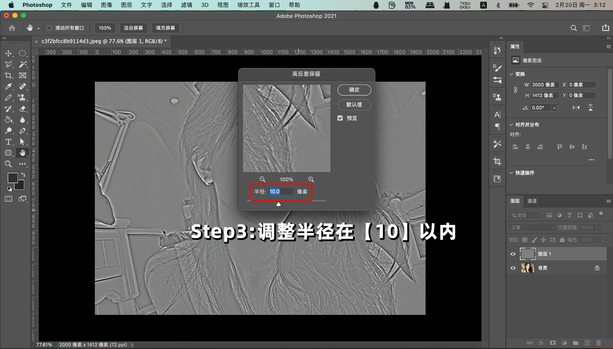The height and width of the screenshot is (349, 613).
Task: Click 默认值 to reset High Pass
Action: tap(354, 104)
